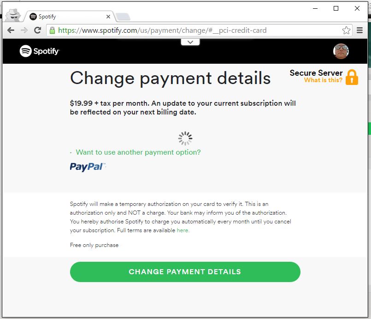Close the Spotify tab
371x319 pixels.
click(x=108, y=17)
